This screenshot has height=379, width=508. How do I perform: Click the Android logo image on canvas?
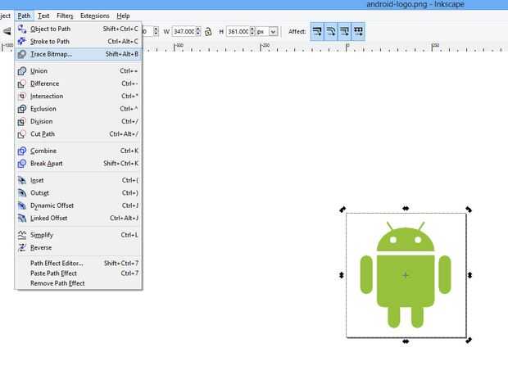click(x=406, y=274)
